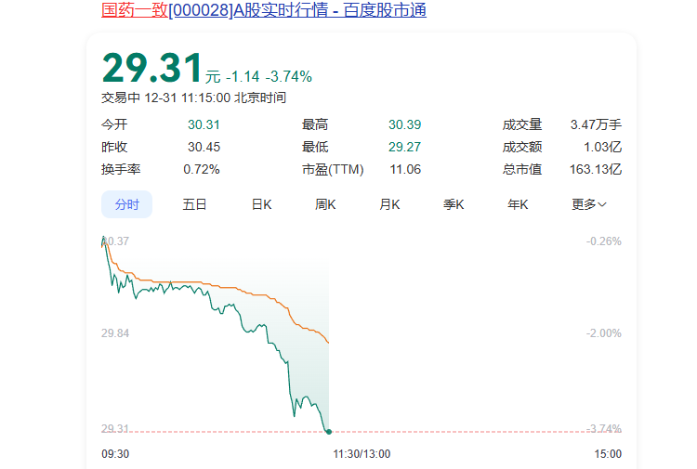The image size is (697, 469).
Task: Open the 月K chart tab
Action: (x=389, y=204)
